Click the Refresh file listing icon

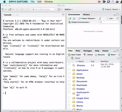coord(119,55)
